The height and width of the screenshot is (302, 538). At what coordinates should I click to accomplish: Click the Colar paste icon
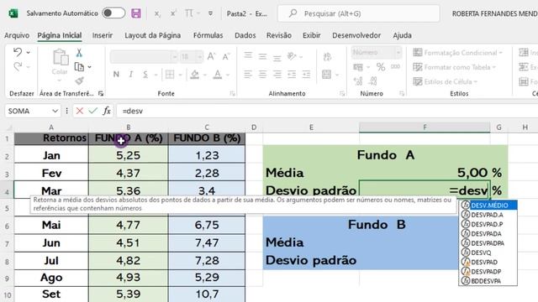click(60, 58)
